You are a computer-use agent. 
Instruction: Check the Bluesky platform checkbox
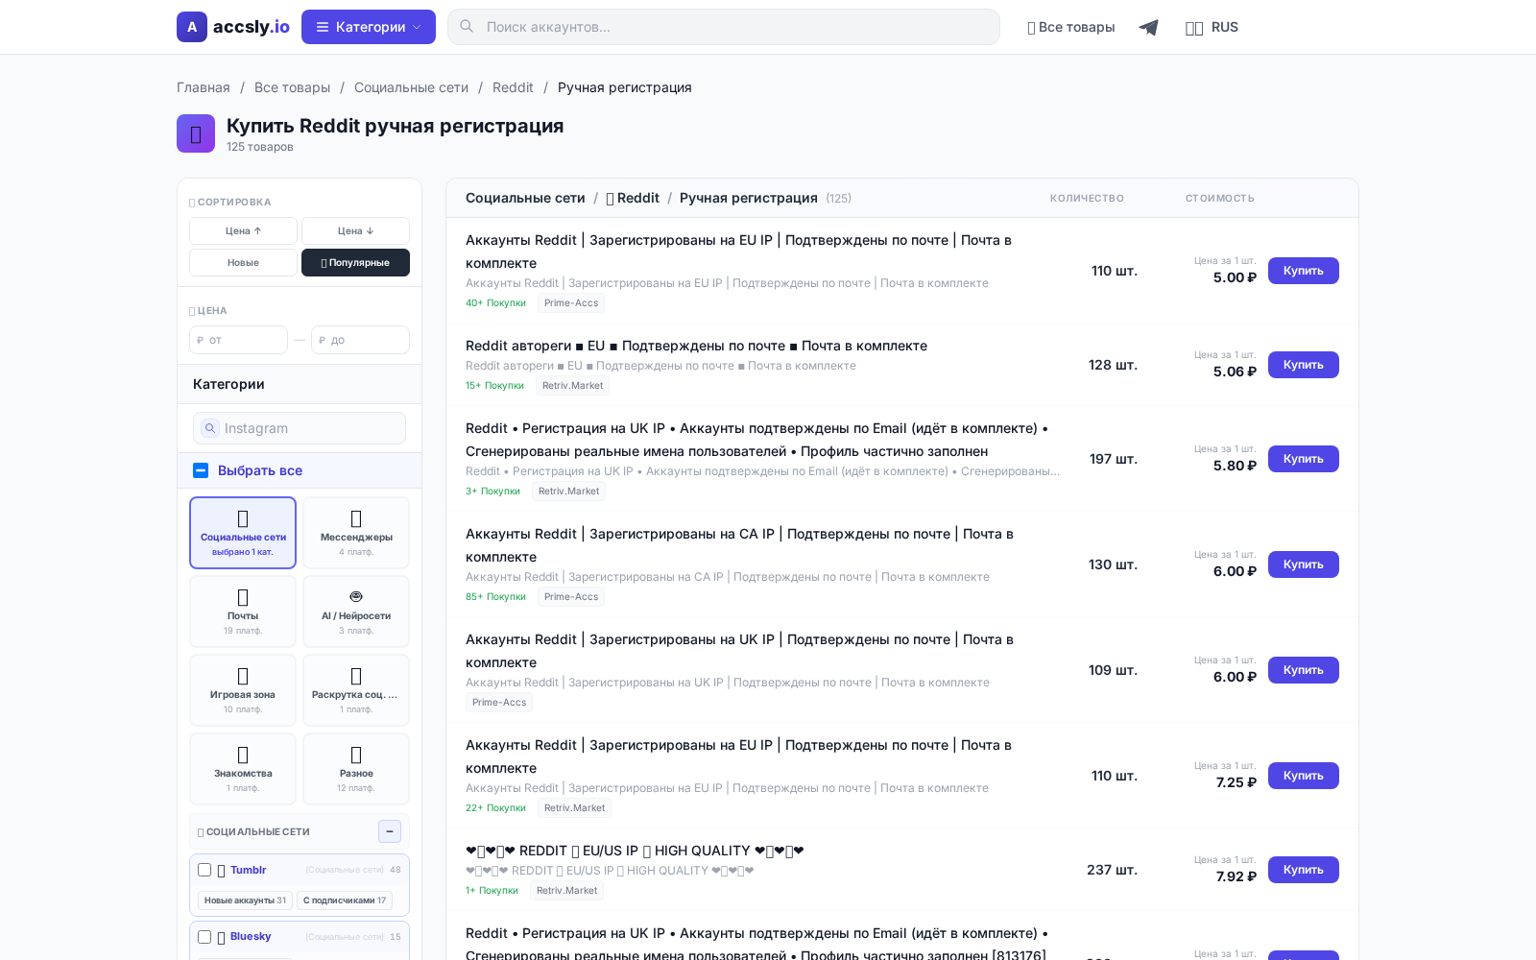pyautogui.click(x=204, y=937)
